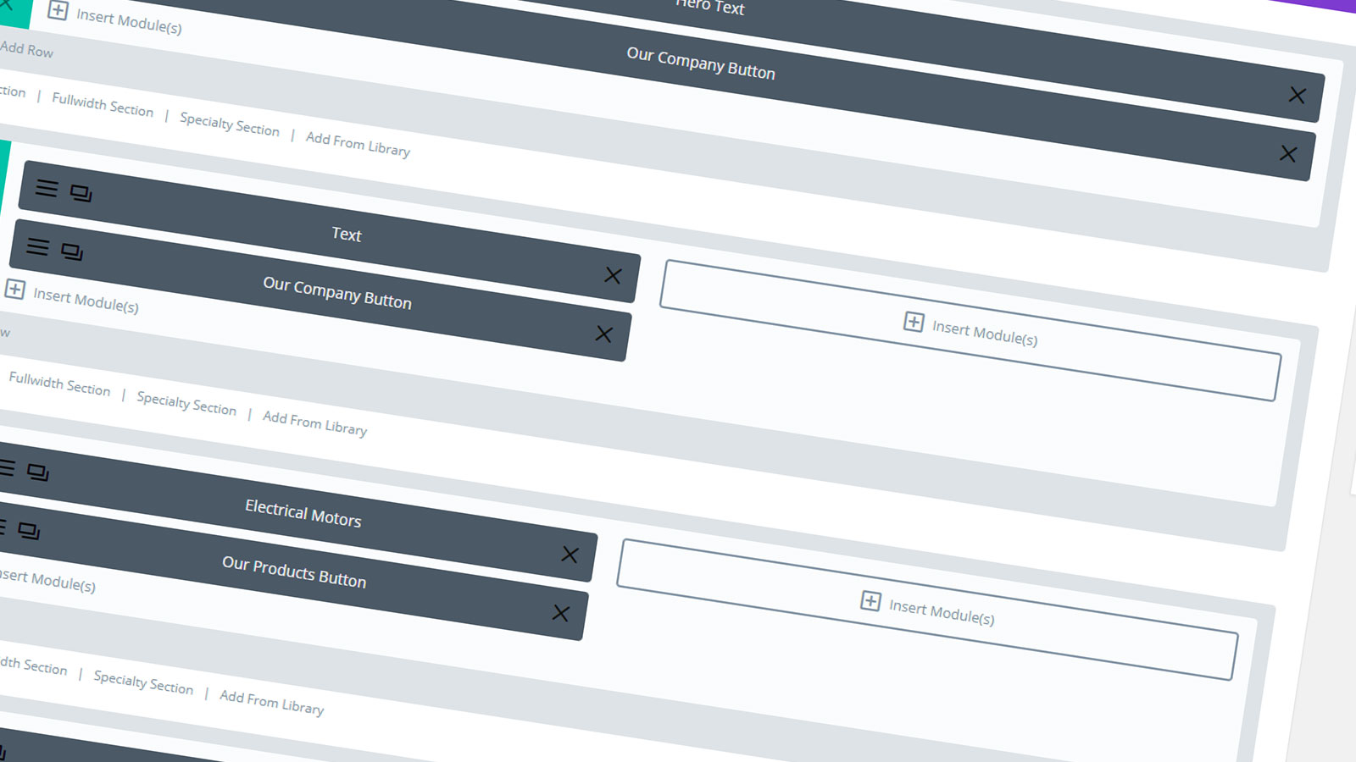Click Specialty Section link above Electrical Motors
Viewport: 1356px width, 762px height.
tap(186, 403)
